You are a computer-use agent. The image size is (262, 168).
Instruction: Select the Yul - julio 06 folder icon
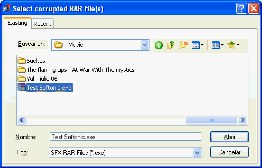tap(22, 79)
